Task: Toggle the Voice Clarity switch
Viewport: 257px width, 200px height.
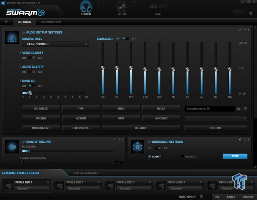Action: point(32,58)
